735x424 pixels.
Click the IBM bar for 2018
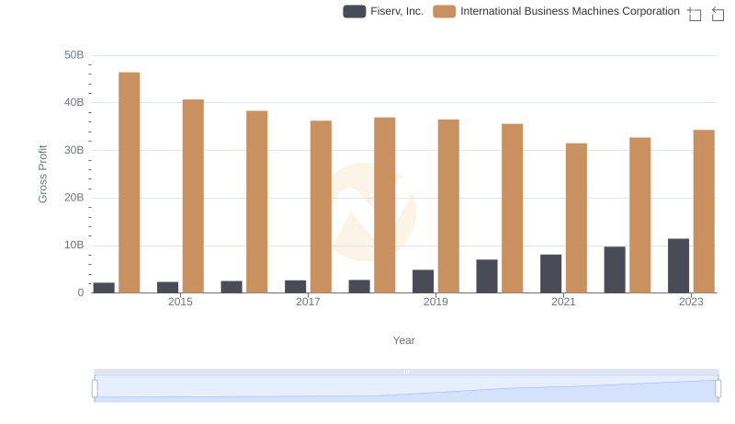point(385,205)
